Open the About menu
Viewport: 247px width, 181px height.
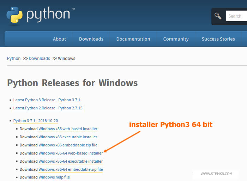[59, 39]
